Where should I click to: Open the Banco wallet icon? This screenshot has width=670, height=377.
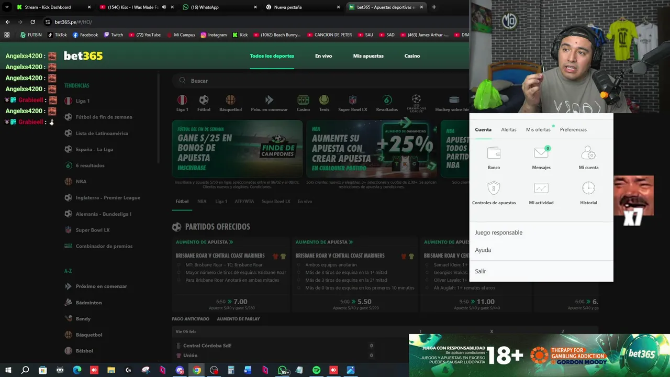point(494,153)
